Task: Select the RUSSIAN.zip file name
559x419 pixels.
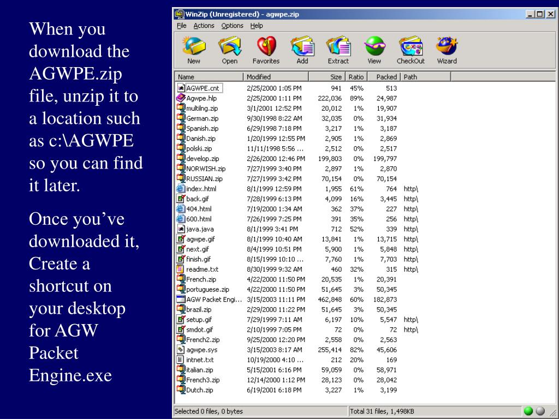Action: (204, 179)
